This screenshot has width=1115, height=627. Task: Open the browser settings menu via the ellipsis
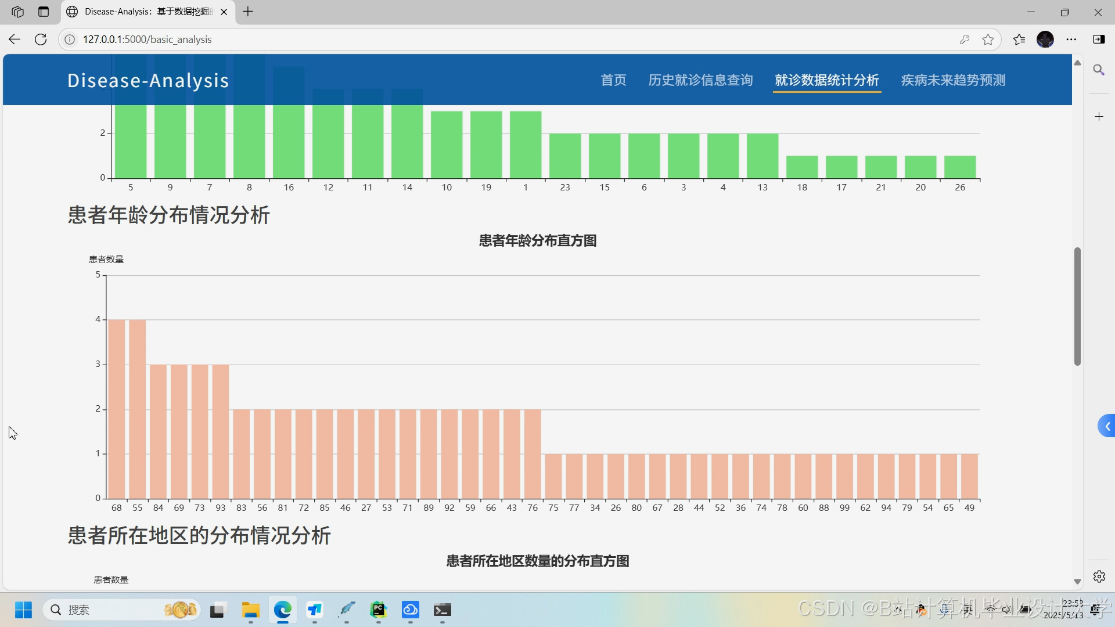point(1072,39)
